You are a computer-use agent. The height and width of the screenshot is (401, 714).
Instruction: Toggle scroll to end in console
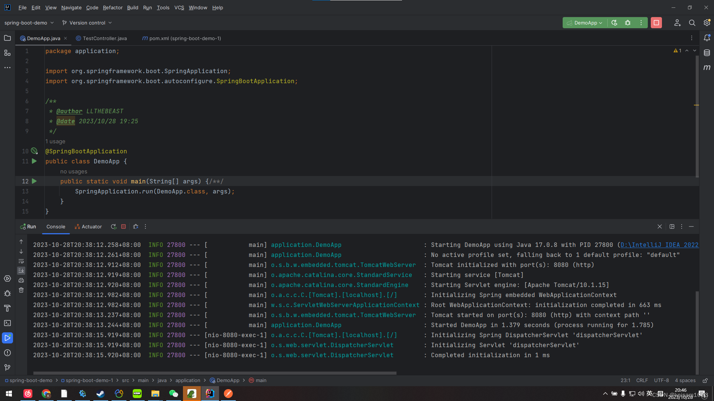coord(21,271)
